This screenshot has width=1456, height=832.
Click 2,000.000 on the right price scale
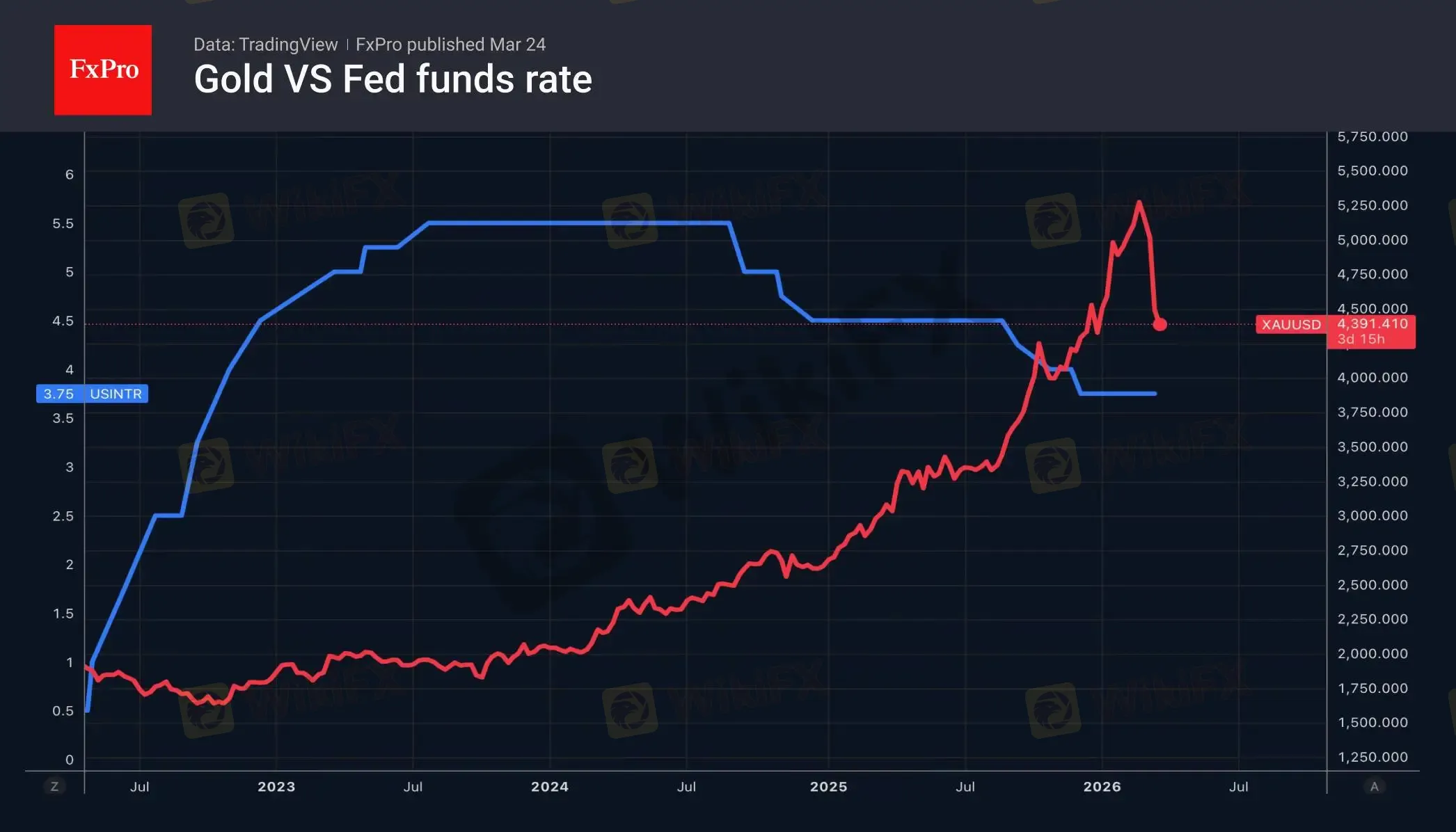coord(1372,654)
